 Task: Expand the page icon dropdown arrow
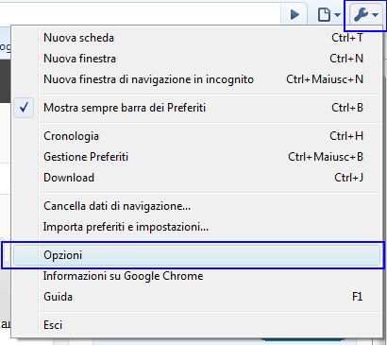point(337,15)
